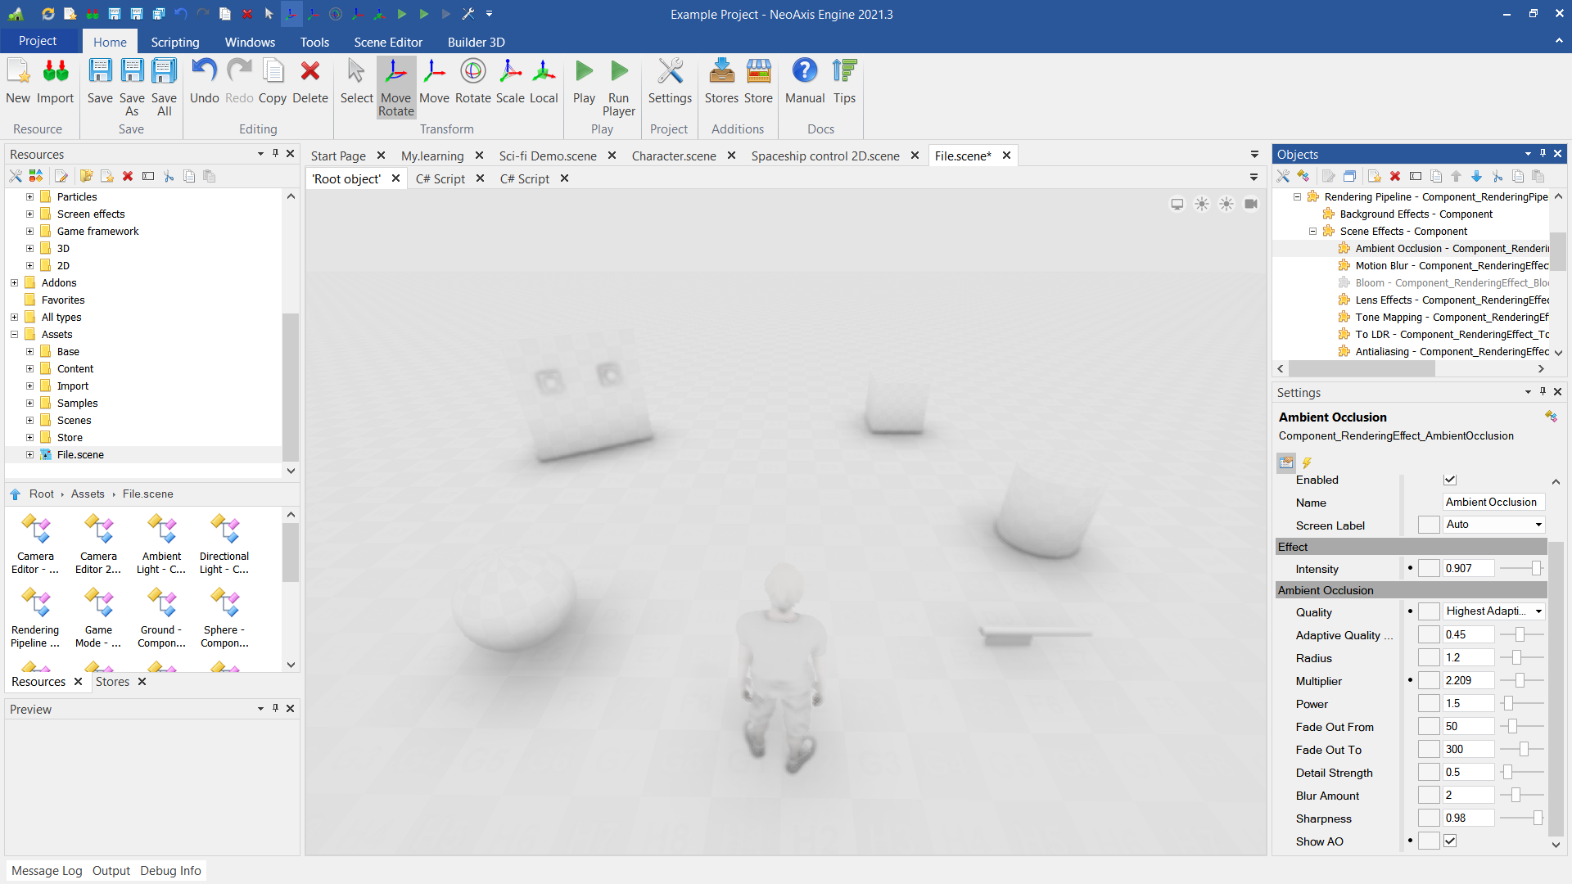This screenshot has height=884, width=1572.
Task: Toggle the Show AO checkbox
Action: 1450,841
